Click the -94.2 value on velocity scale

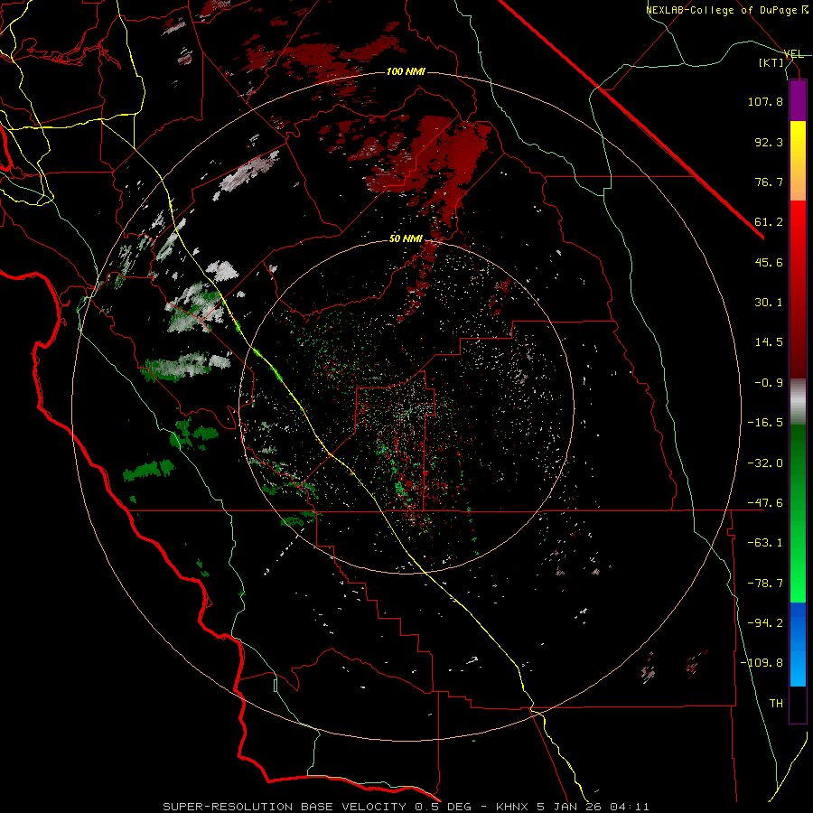tap(765, 622)
